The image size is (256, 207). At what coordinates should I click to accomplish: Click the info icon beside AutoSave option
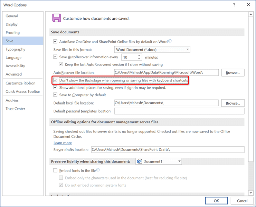pos(170,41)
